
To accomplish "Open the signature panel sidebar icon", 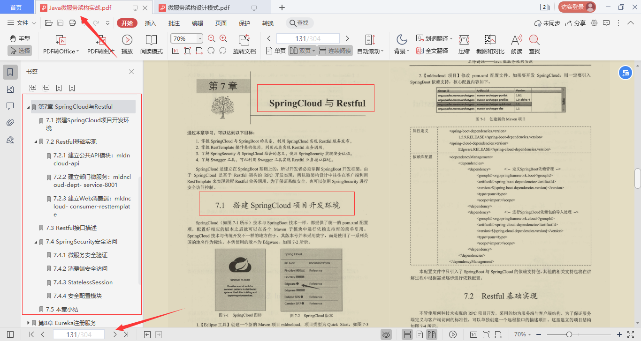I will click(10, 140).
